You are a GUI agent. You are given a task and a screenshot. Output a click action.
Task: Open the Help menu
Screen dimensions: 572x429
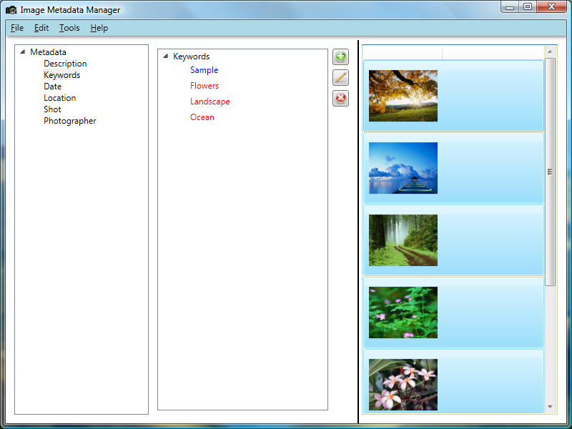tap(99, 28)
